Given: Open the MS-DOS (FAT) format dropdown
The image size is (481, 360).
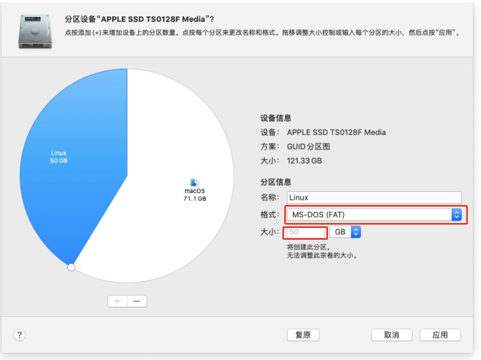Looking at the screenshot, I should (374, 215).
